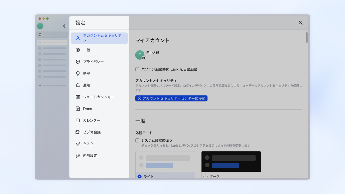345x194 pixels.
Task: Select the ライト appearance mode
Action: pos(139,176)
